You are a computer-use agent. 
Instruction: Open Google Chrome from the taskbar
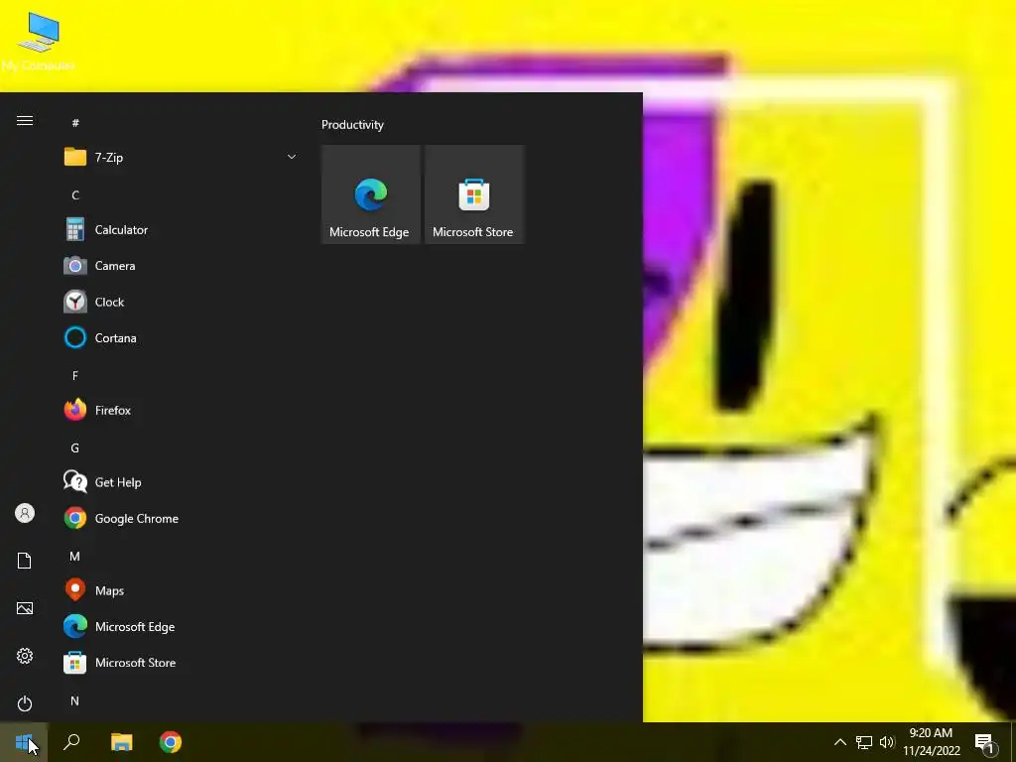click(x=171, y=742)
